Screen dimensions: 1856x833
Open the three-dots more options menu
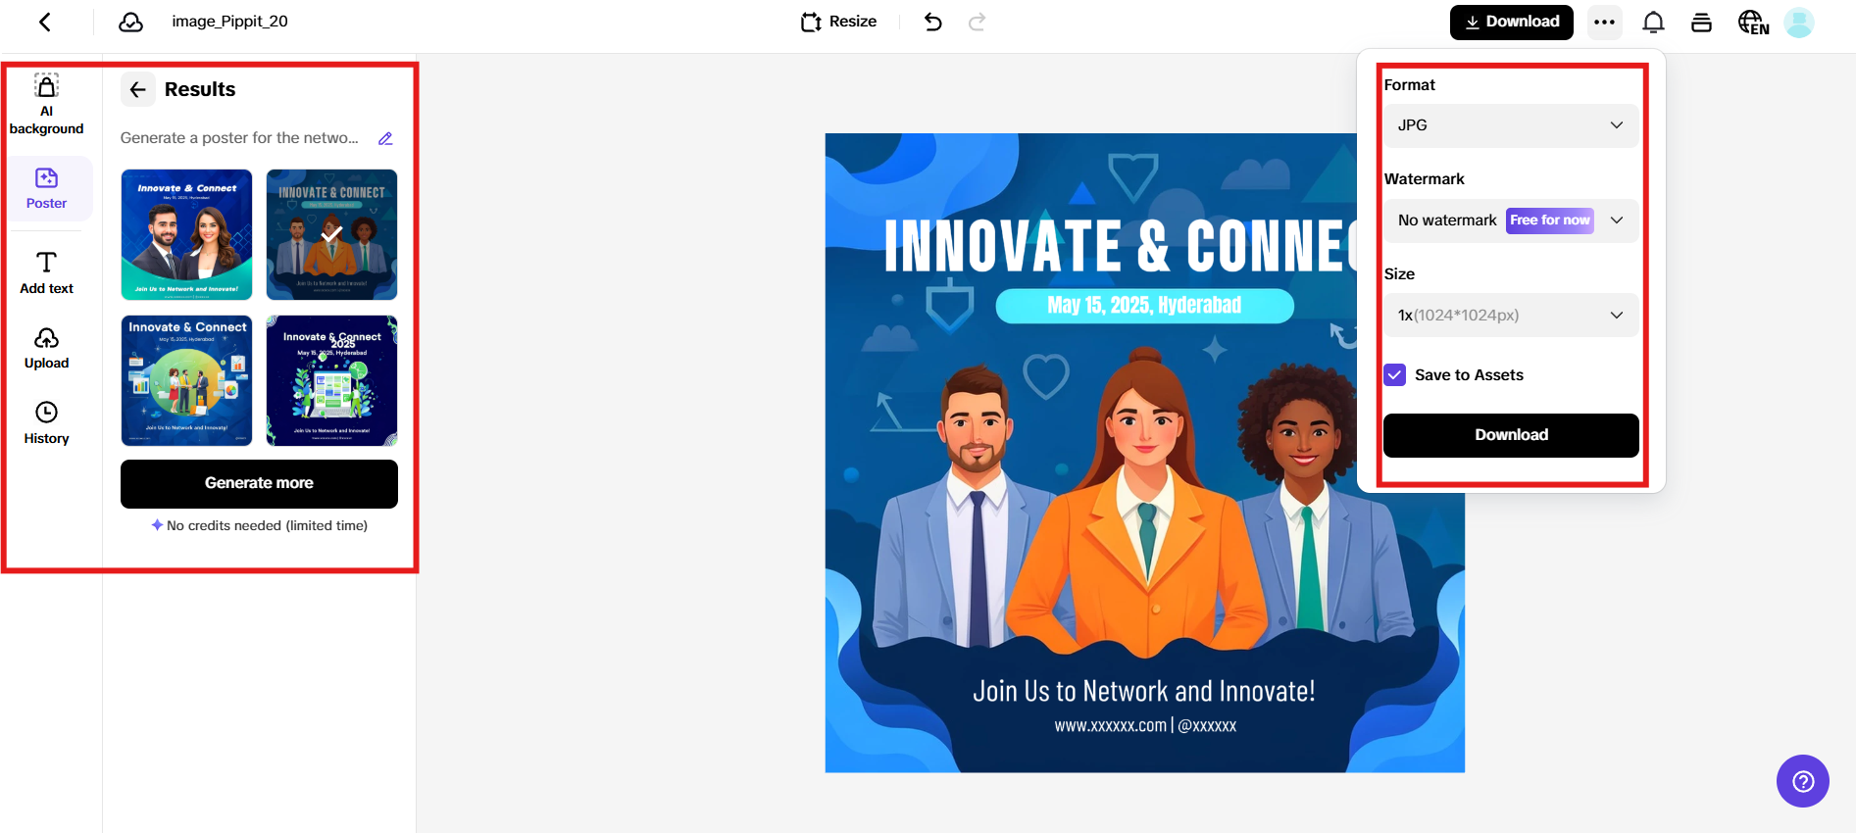[1604, 23]
